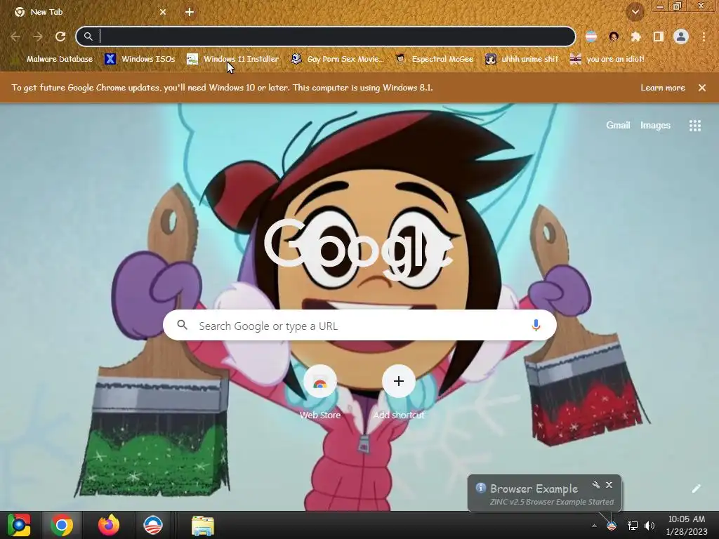Screen dimensions: 719x539
Task: Open the Extensions puzzle icon
Action: pyautogui.click(x=636, y=36)
